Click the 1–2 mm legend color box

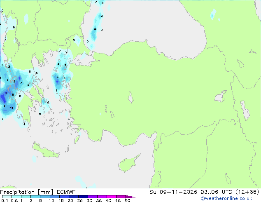26,197
